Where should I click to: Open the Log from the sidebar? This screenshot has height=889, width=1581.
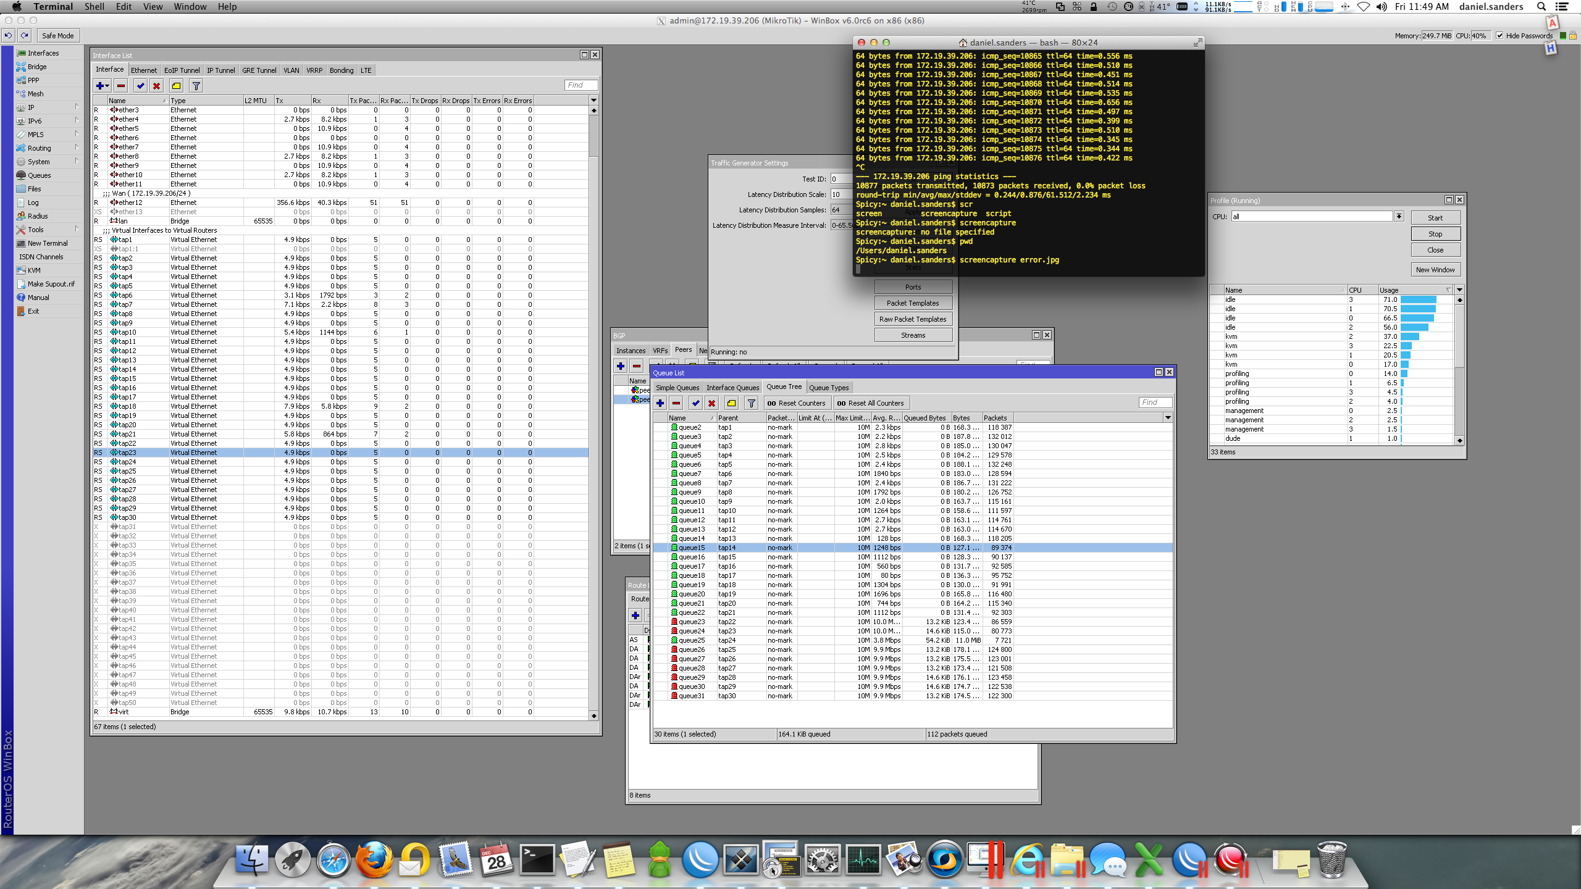(x=33, y=202)
